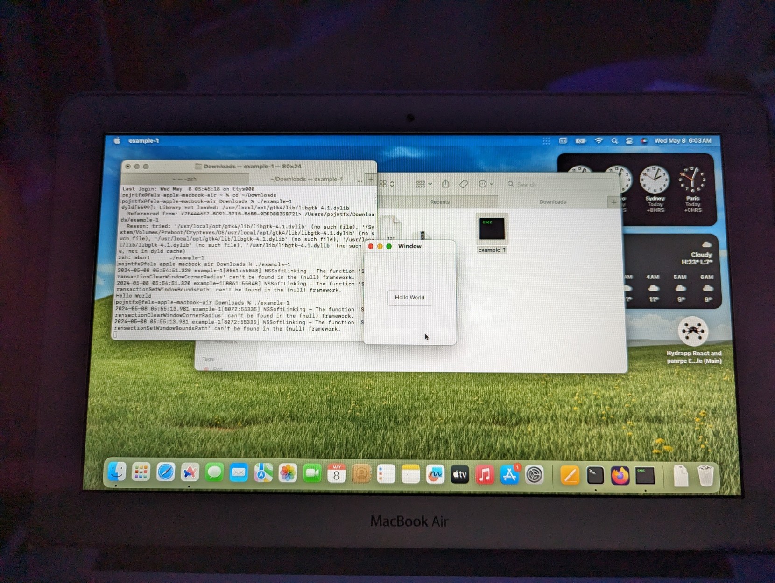Click the Hello World button

click(409, 298)
